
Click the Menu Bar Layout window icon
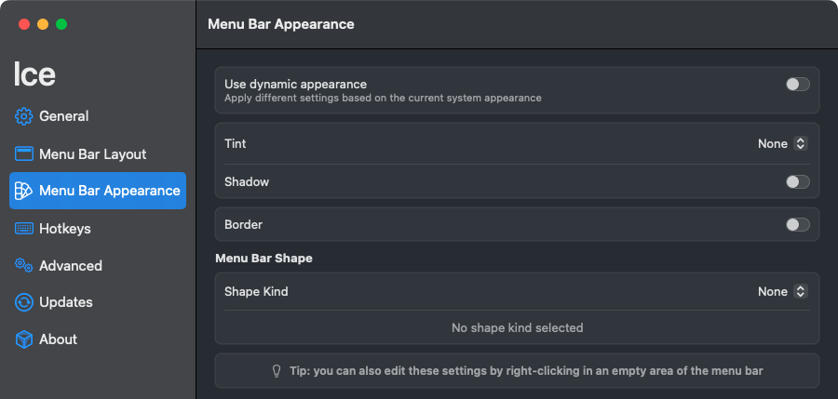(24, 153)
